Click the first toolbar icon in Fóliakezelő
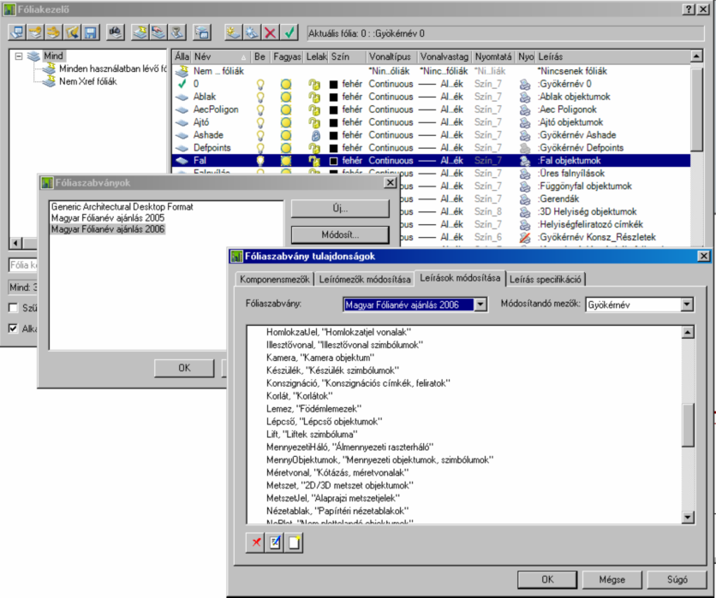 point(17,33)
